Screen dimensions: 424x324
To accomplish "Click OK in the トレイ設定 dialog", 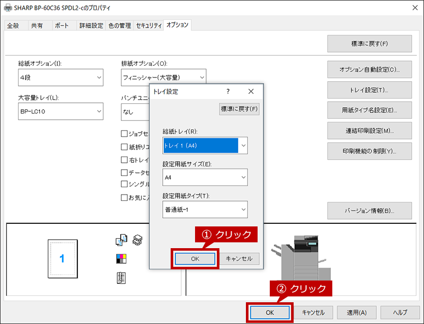I will pos(195,259).
